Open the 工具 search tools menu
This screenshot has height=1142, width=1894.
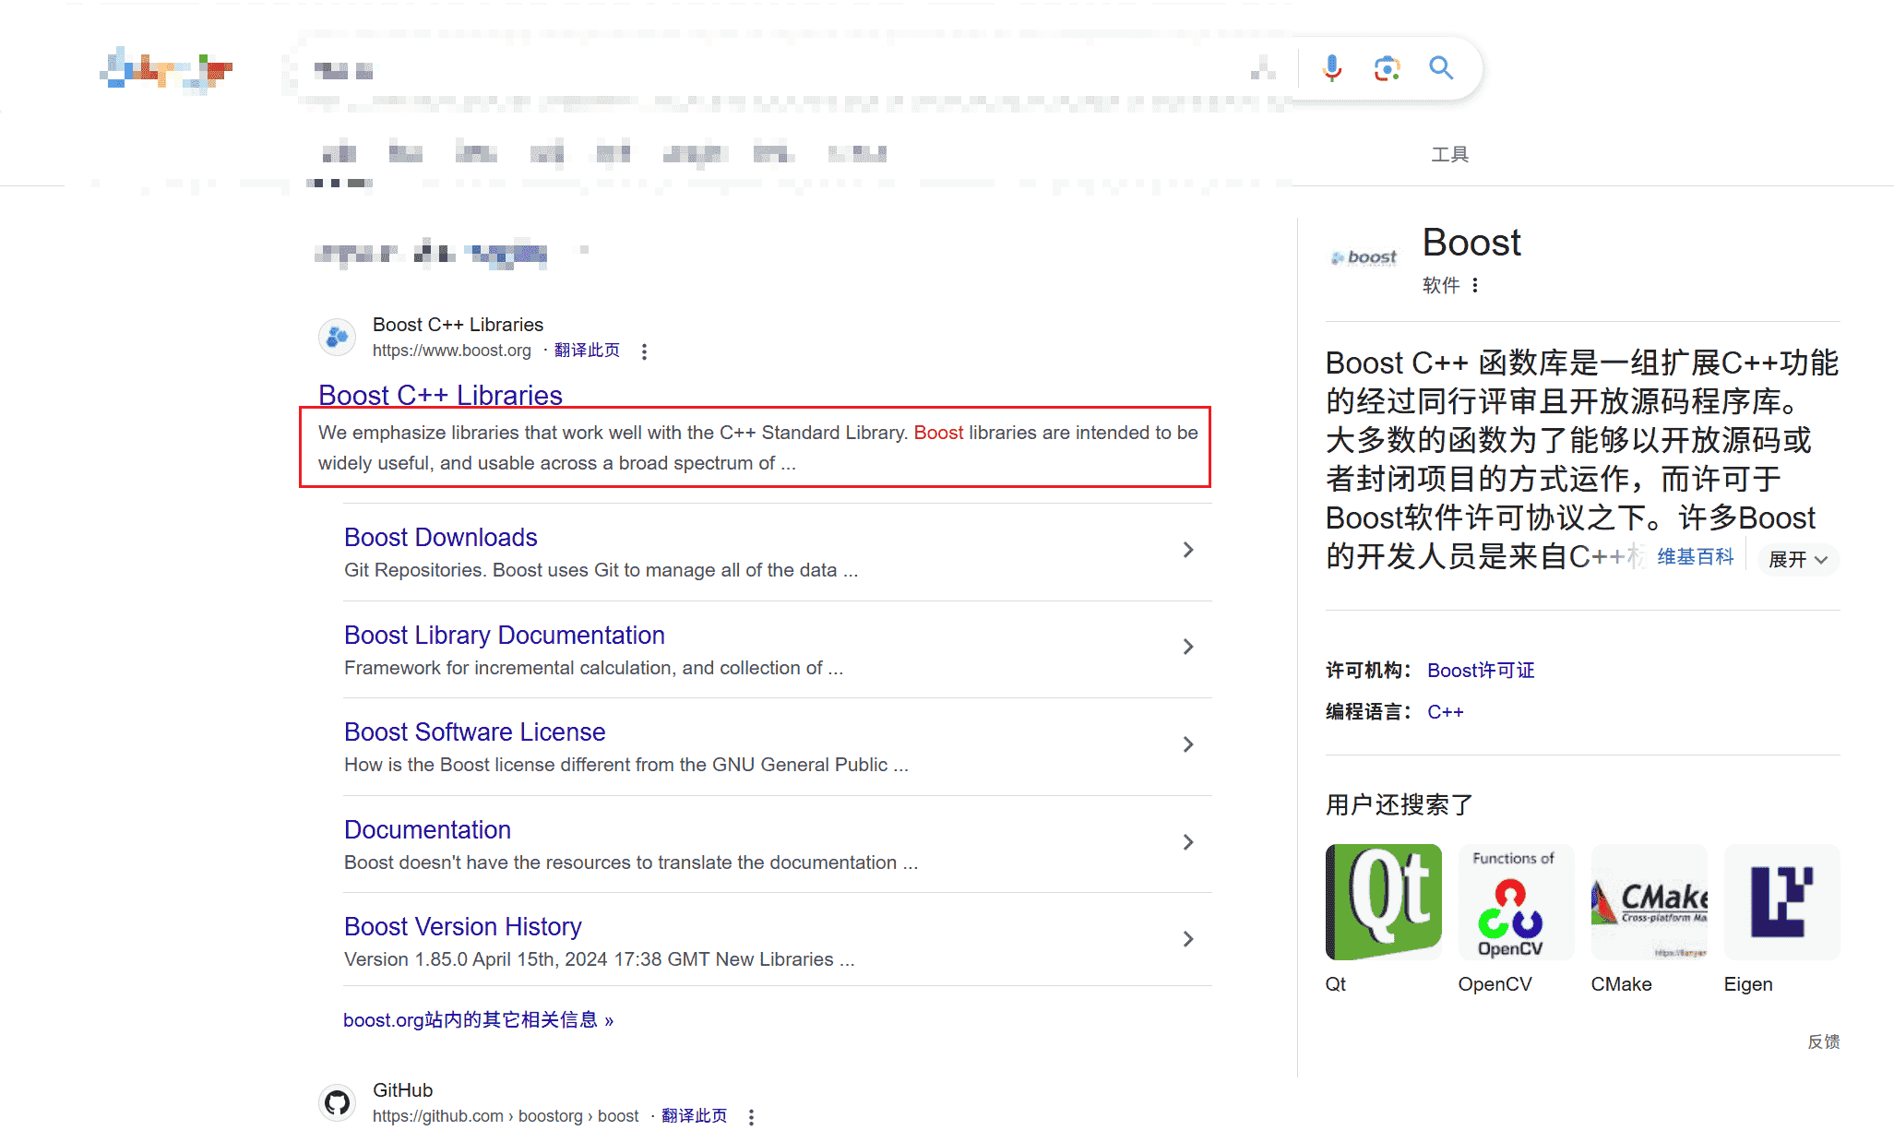1449,155
